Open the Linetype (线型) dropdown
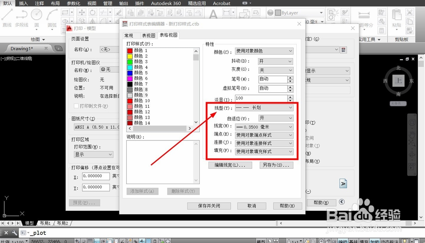 point(264,108)
